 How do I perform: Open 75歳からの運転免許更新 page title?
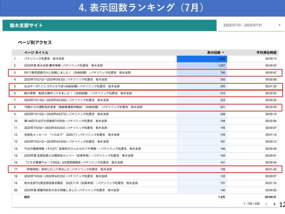point(83,107)
